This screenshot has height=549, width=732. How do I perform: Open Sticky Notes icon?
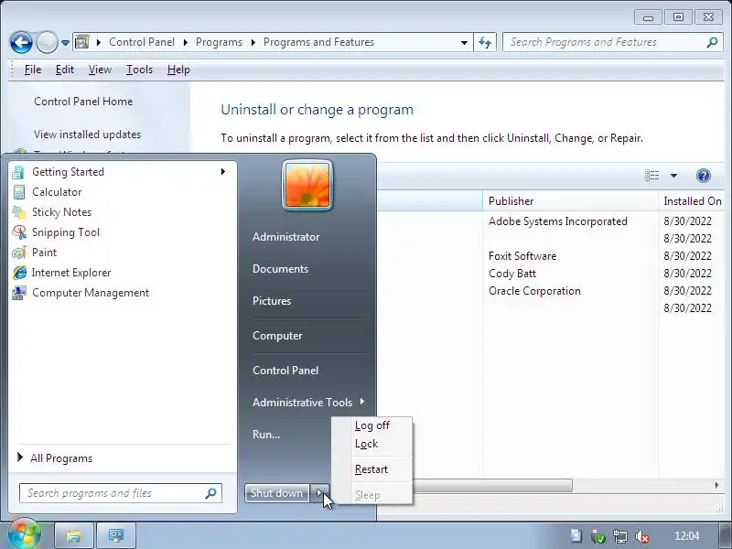18,212
